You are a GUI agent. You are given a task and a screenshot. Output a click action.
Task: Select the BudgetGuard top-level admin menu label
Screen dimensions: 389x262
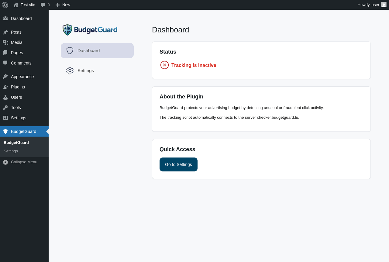(x=23, y=131)
